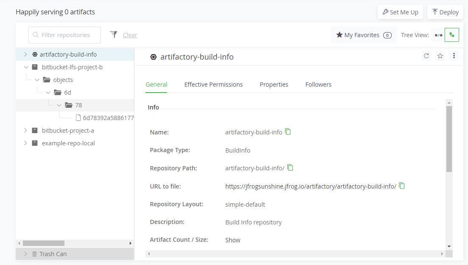The image size is (468, 265).
Task: Open the General tab
Action: tap(156, 85)
